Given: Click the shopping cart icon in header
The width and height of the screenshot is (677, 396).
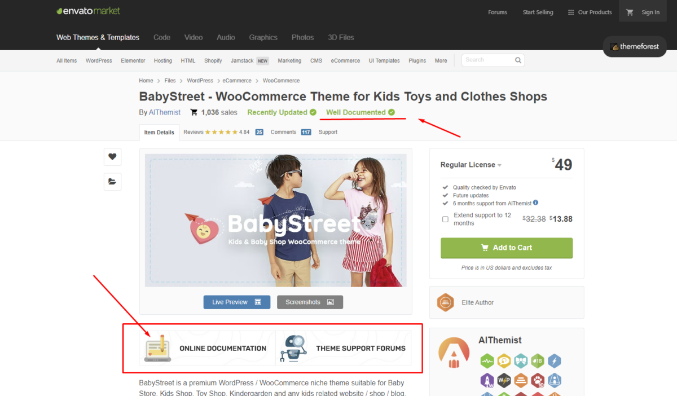Looking at the screenshot, I should 630,12.
